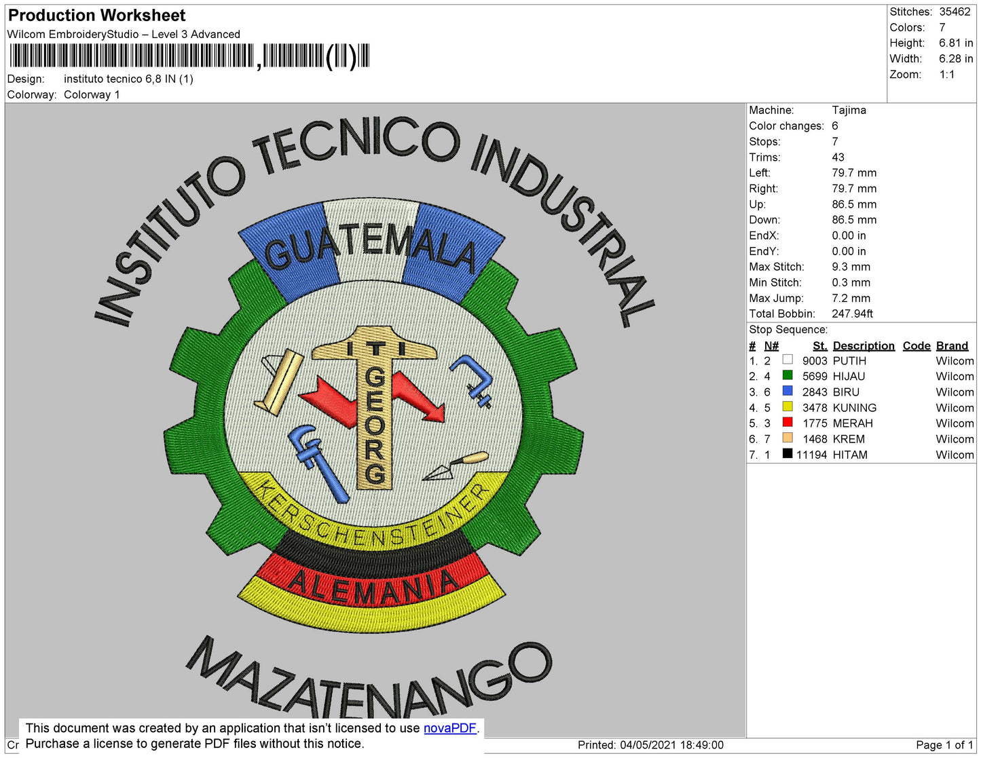Click the Up value 86.5 mm
Viewport: 981px width, 758px height.
(x=854, y=204)
